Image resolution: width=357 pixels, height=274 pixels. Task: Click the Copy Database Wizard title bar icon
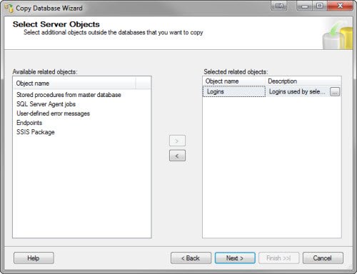pyautogui.click(x=9, y=8)
